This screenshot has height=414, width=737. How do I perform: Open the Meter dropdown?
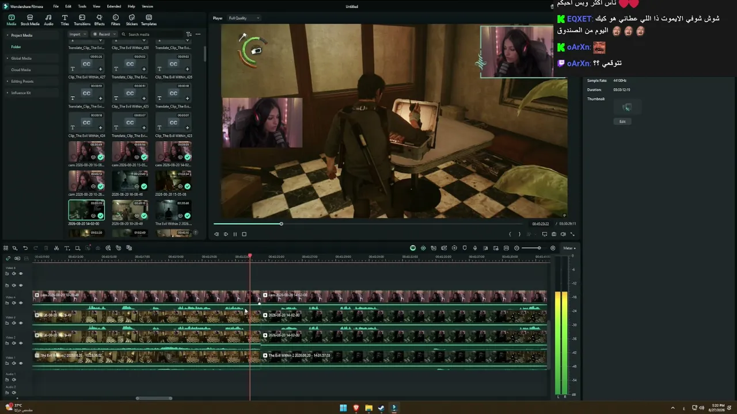pos(569,248)
